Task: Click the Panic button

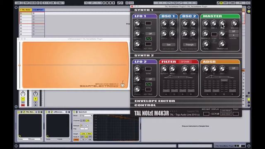Action: coord(236,114)
